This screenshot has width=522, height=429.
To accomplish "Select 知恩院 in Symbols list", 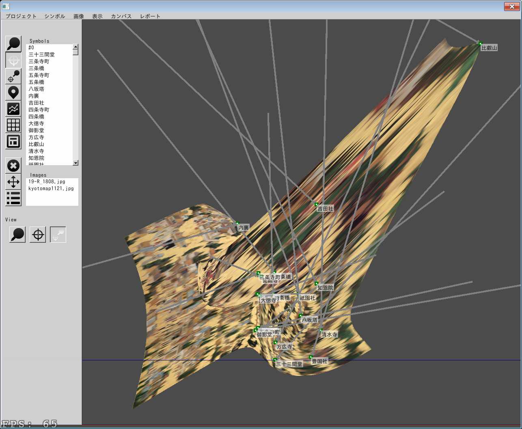I will (36, 158).
